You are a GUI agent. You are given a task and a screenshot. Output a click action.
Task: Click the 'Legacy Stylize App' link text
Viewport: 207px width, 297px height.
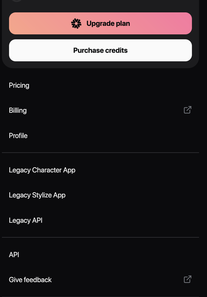click(x=37, y=195)
